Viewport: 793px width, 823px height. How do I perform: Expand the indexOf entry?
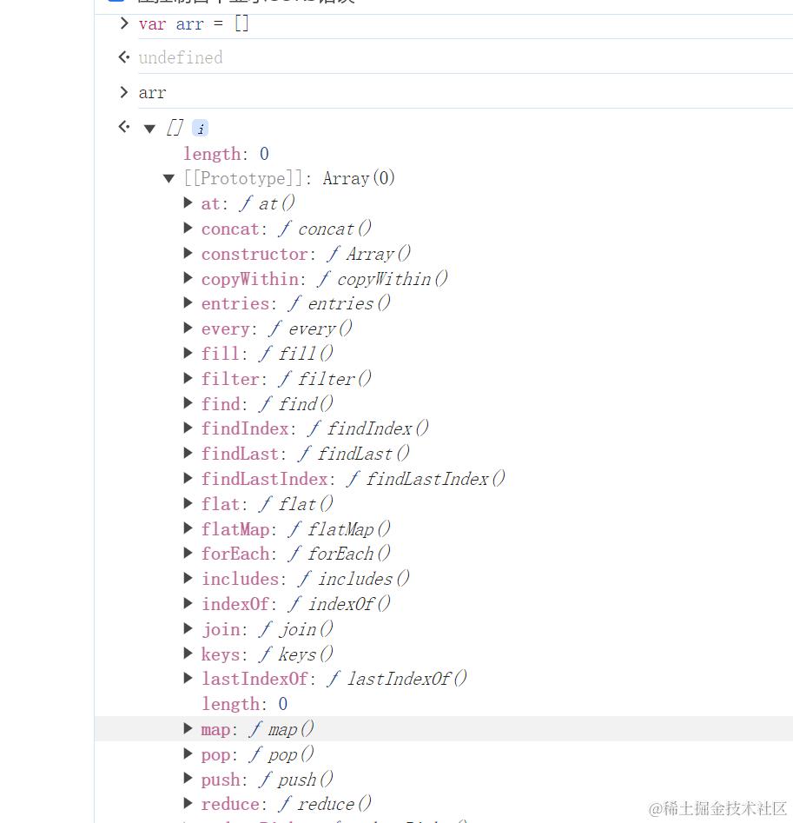[x=188, y=604]
